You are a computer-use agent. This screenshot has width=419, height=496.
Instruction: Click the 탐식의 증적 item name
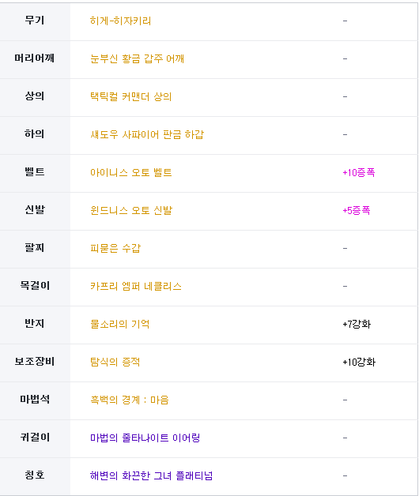[115, 363]
